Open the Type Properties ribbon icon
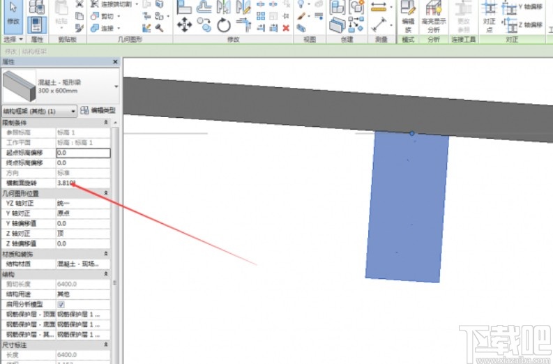 point(37,7)
